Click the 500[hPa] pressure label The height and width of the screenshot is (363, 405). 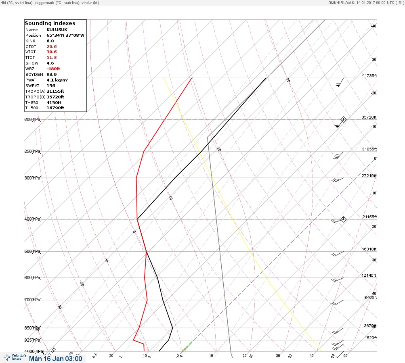[x=33, y=252]
